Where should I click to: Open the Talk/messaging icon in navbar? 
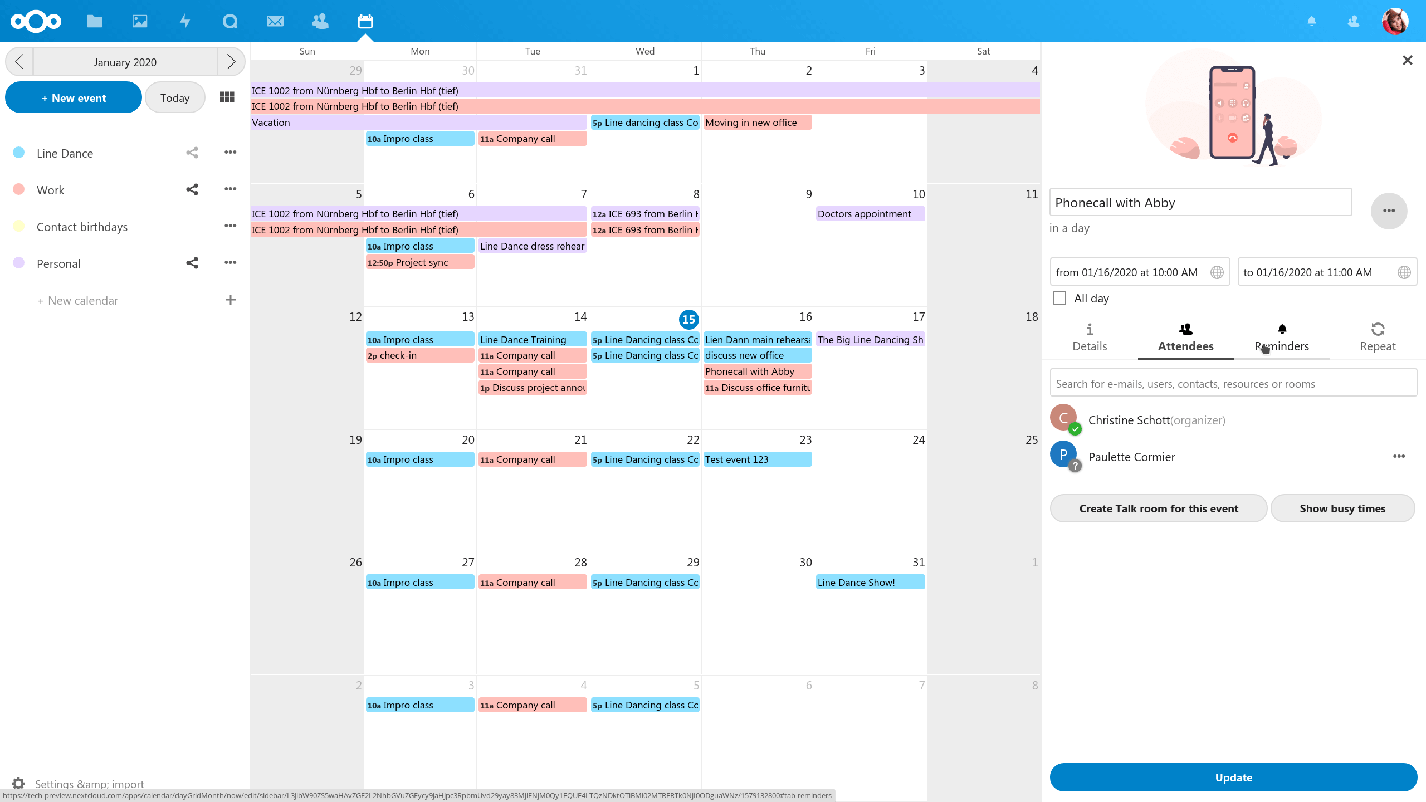229,19
